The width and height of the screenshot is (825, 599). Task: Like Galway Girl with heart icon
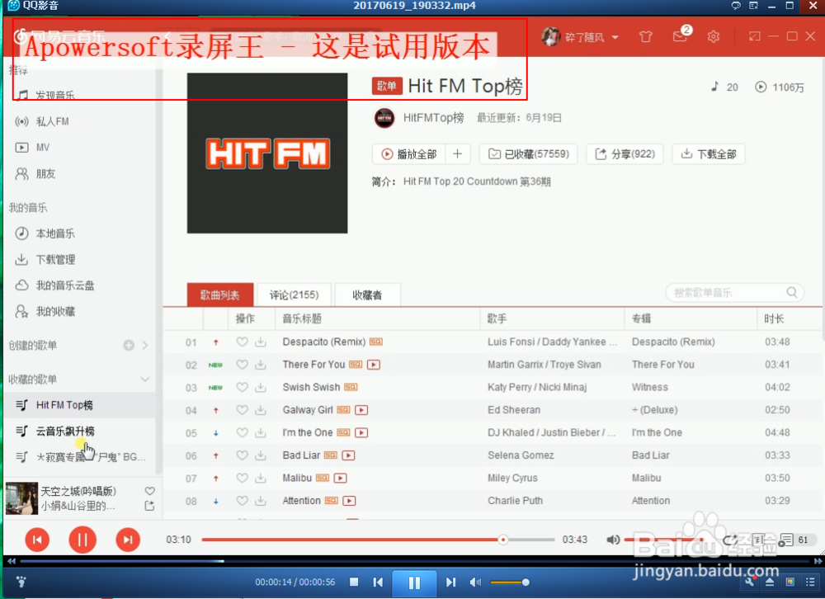(x=242, y=410)
